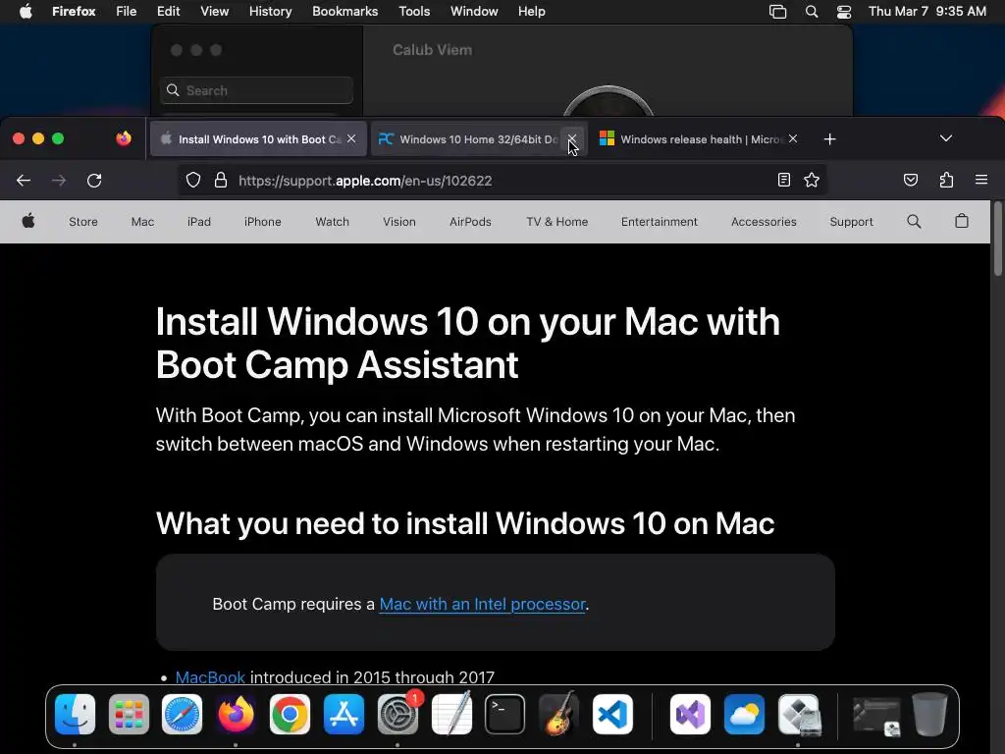Open Spotlight search in menu bar
This screenshot has width=1005, height=754.
tap(812, 12)
